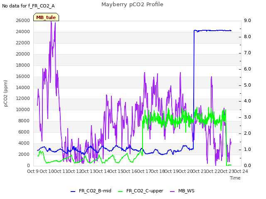
Task: Click the 1.0 right axis tick label
Action: [247, 149]
